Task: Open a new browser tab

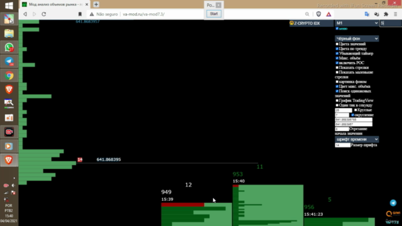Action: point(96,4)
